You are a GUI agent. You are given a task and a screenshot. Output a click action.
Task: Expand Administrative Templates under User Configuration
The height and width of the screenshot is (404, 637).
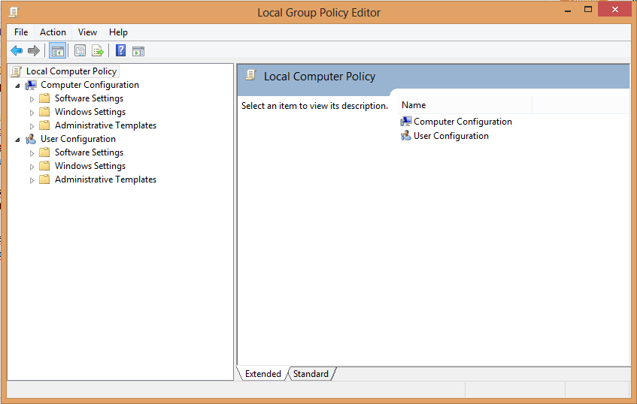pyautogui.click(x=32, y=180)
